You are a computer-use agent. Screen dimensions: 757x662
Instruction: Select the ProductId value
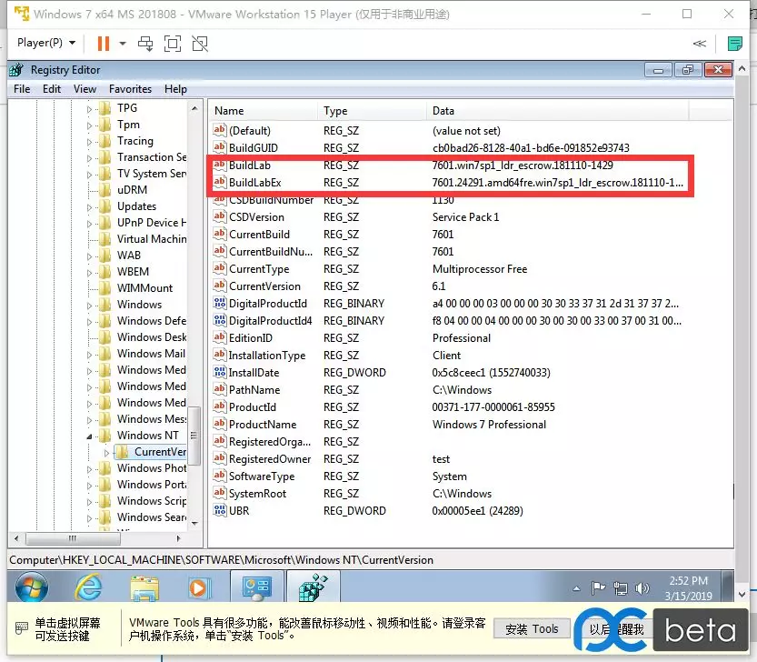(x=253, y=406)
